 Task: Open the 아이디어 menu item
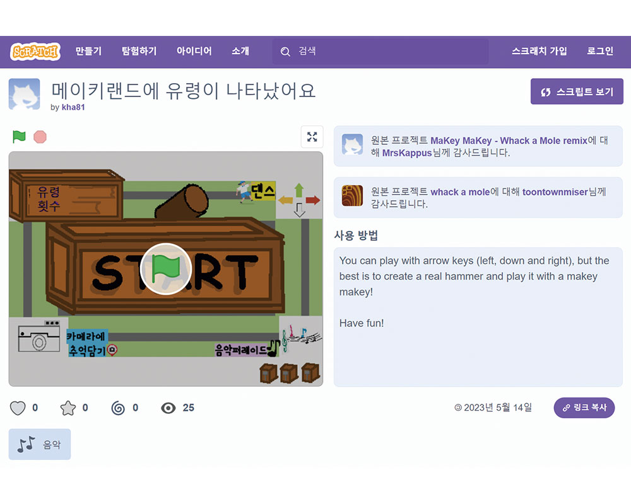pyautogui.click(x=194, y=51)
